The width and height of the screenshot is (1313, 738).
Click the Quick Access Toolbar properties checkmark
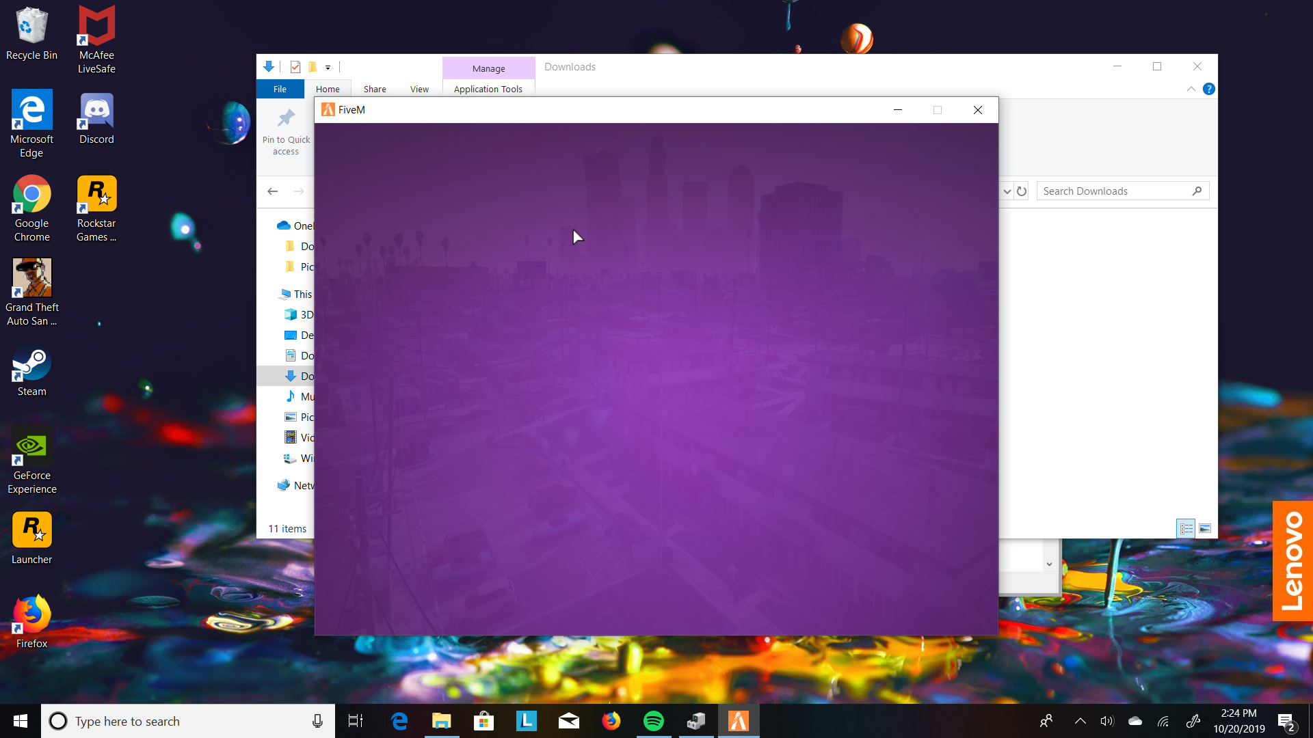[295, 67]
